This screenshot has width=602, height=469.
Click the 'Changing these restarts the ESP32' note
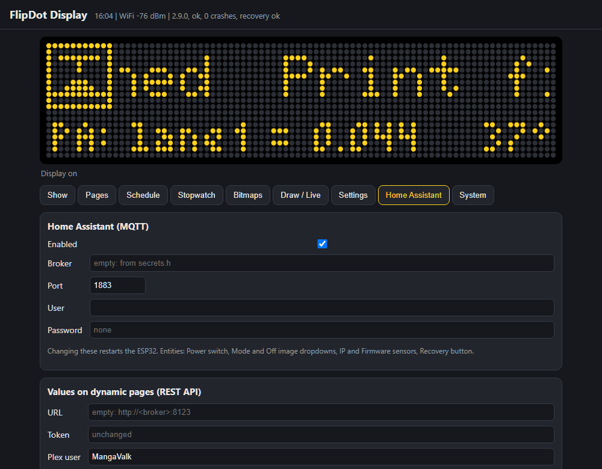pos(261,351)
